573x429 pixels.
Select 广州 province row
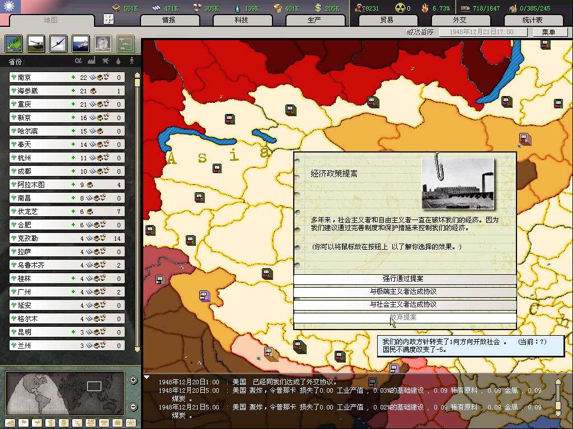(x=67, y=292)
